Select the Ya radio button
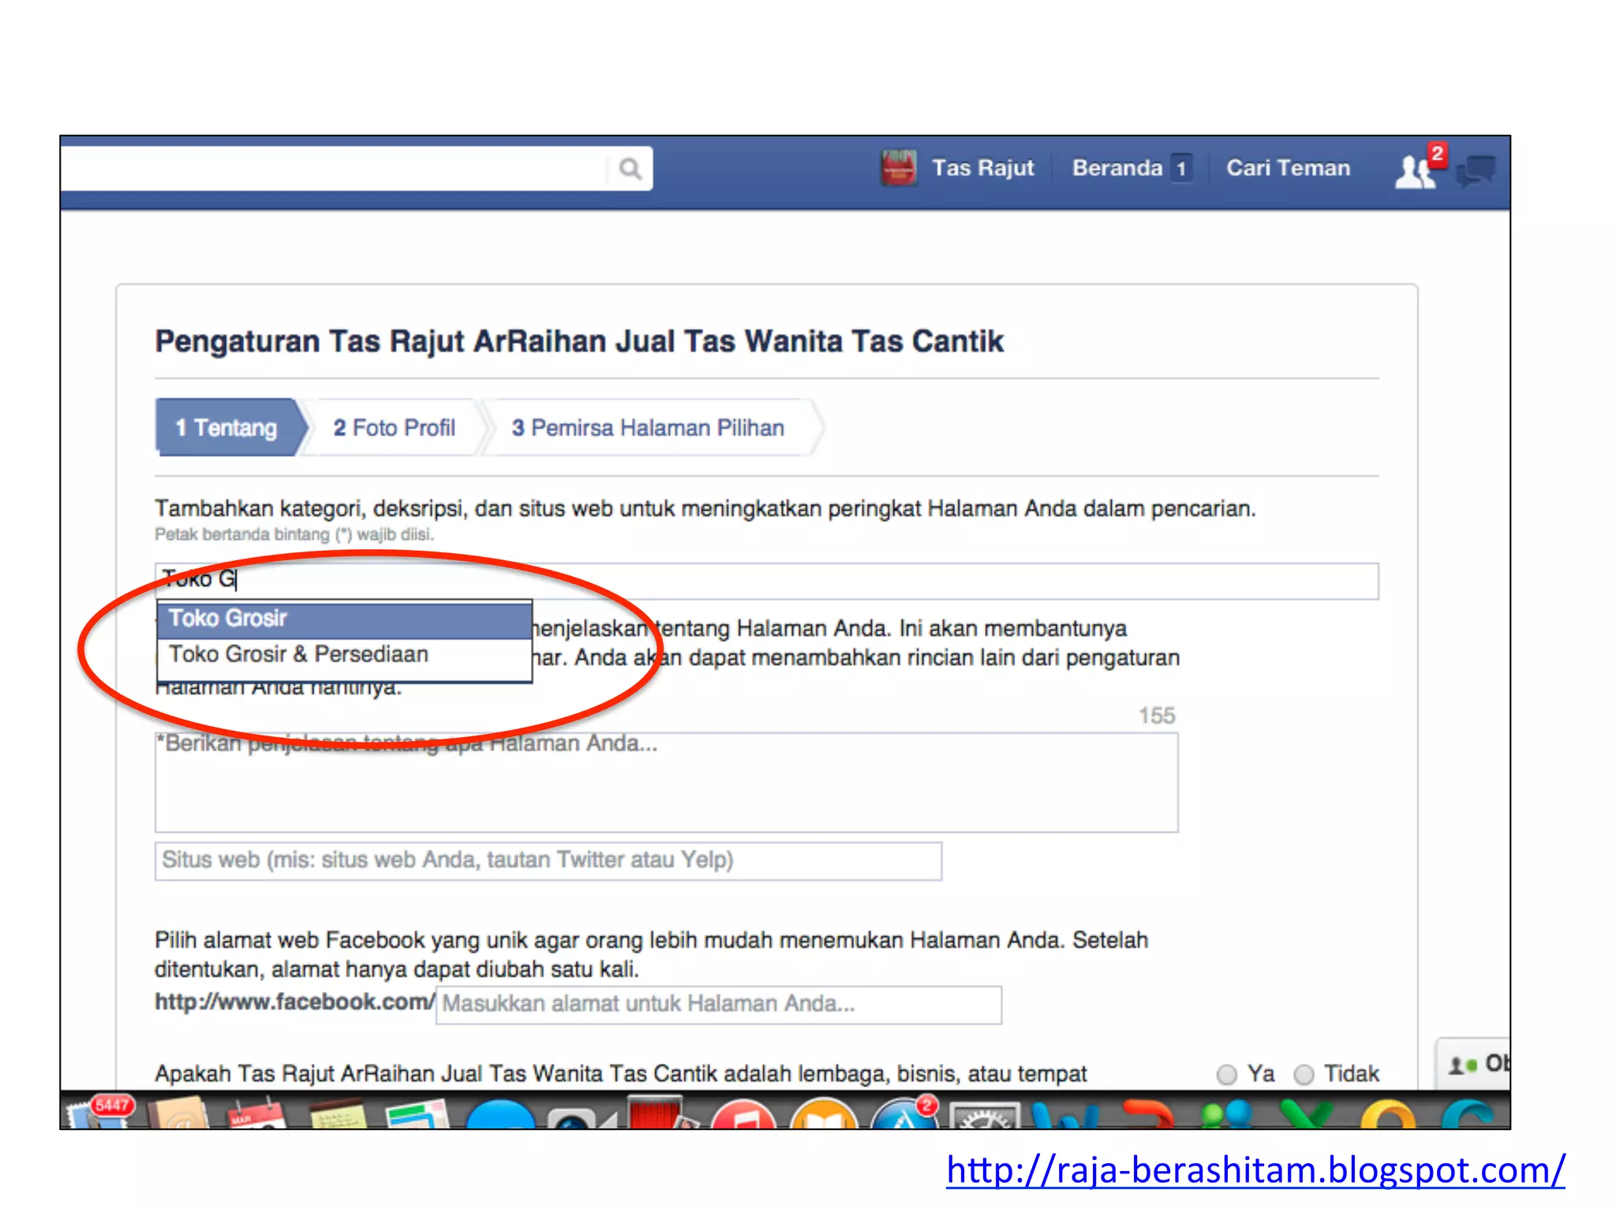This screenshot has width=1616, height=1212. tap(1226, 1075)
